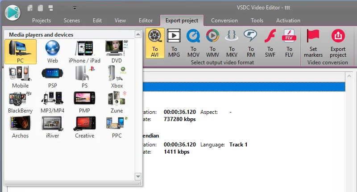Select To MOV output format

click(x=193, y=43)
